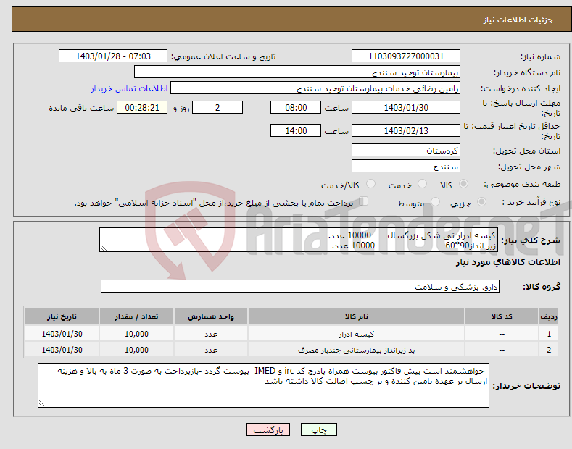This screenshot has width=572, height=449.
Task: Click the buyer name field بیمارستان توحید سنندج
Action: pyautogui.click(x=297, y=72)
